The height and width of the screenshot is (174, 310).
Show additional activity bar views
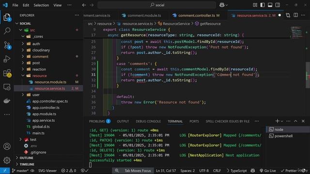click(7, 115)
